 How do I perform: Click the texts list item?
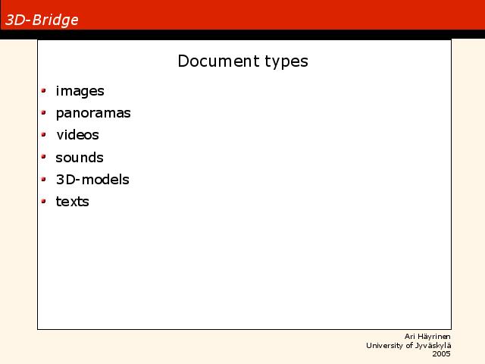click(x=73, y=202)
